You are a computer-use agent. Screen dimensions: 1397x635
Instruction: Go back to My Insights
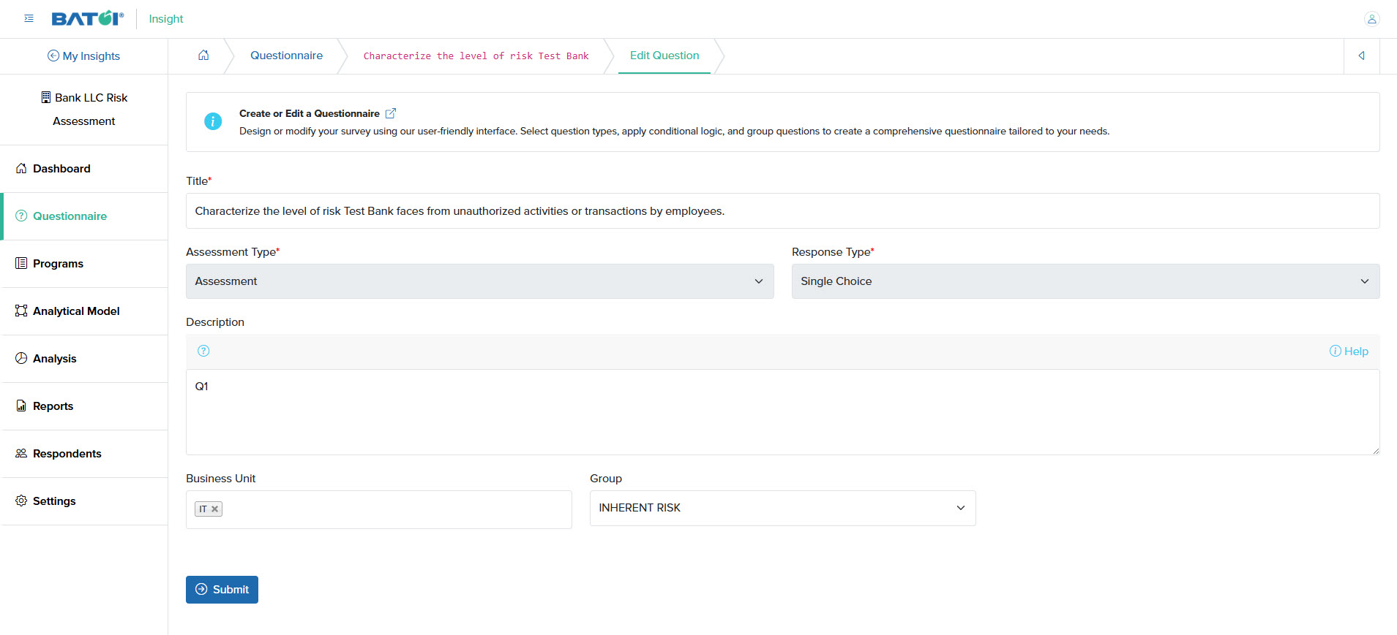tap(83, 56)
